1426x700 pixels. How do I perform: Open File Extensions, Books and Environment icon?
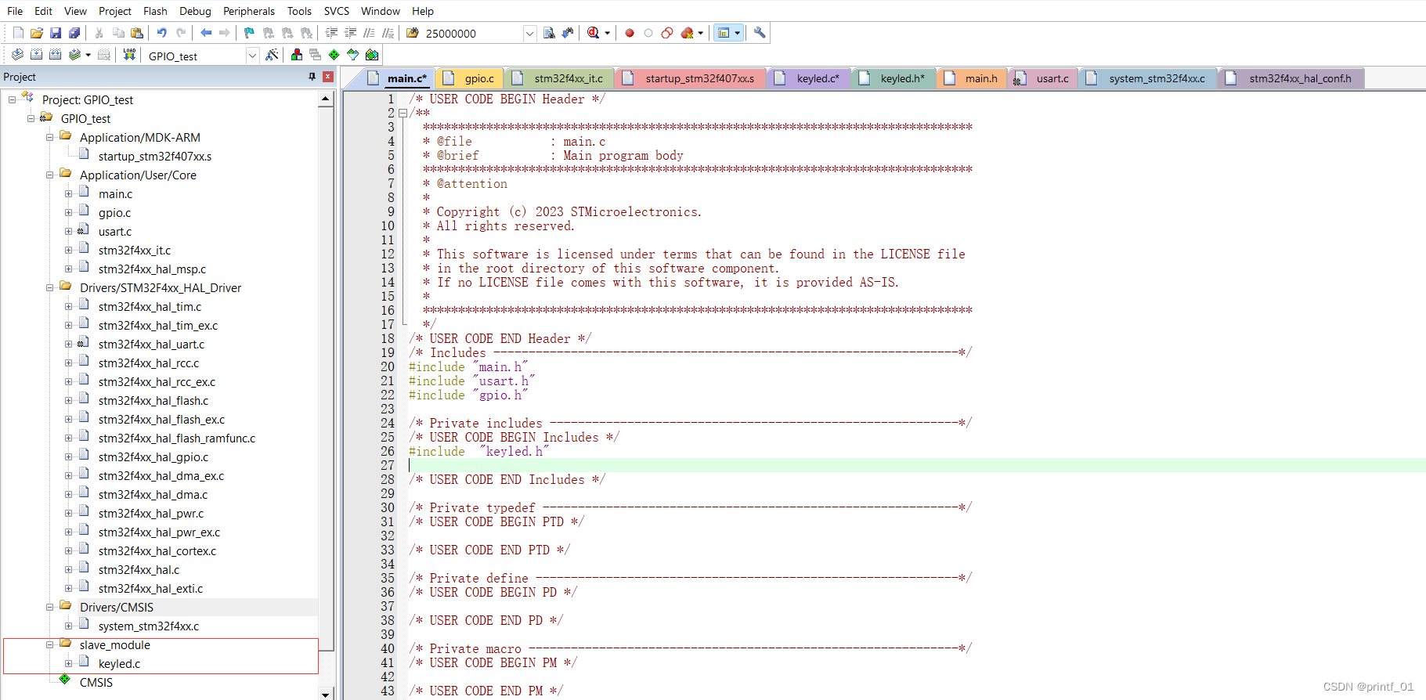297,55
